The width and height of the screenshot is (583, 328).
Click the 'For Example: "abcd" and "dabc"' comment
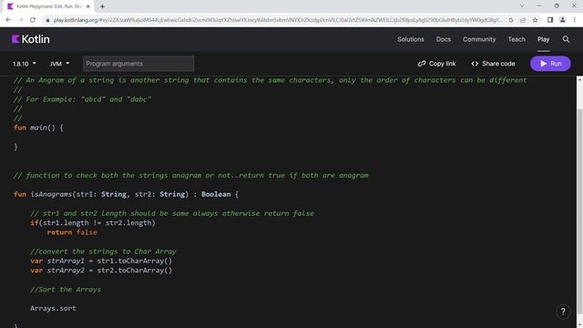[83, 99]
